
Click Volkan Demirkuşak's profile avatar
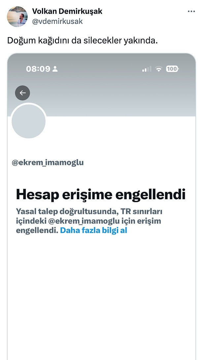pyautogui.click(x=17, y=17)
